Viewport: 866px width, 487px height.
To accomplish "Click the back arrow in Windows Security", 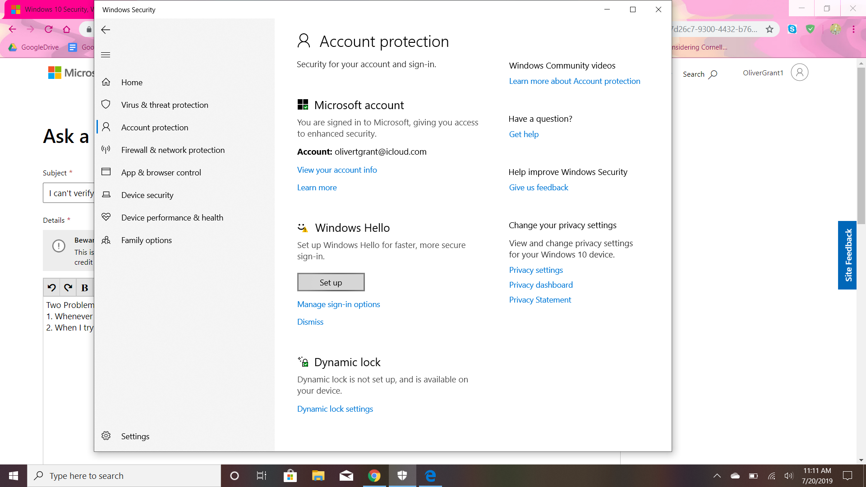I will click(x=106, y=30).
